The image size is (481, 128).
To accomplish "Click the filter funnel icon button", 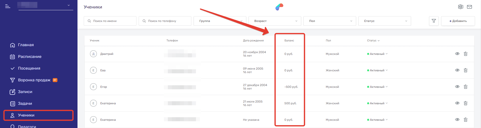I will (x=434, y=21).
